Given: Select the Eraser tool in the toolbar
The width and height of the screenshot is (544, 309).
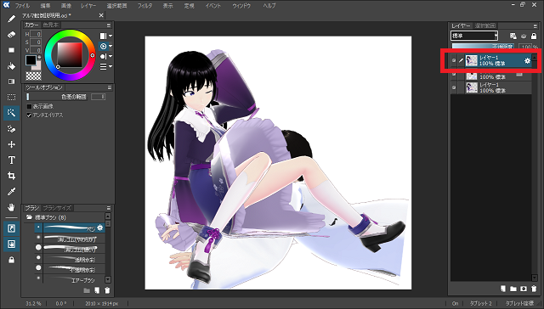Looking at the screenshot, I should tap(11, 35).
